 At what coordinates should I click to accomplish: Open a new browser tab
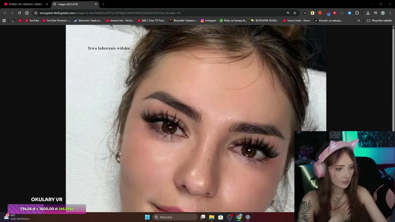103,4
